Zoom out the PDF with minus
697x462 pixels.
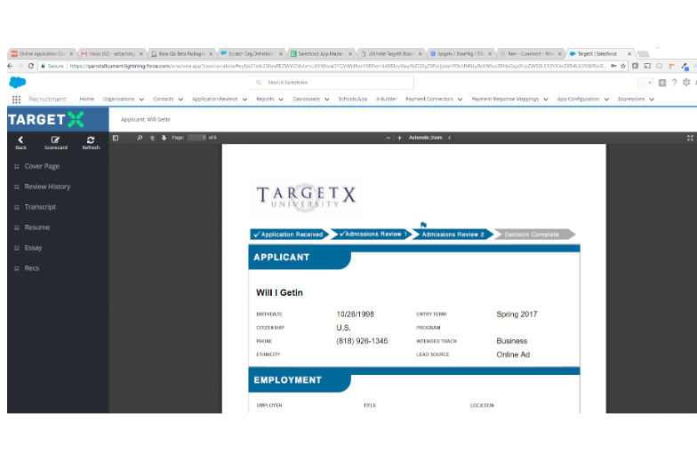click(x=388, y=138)
